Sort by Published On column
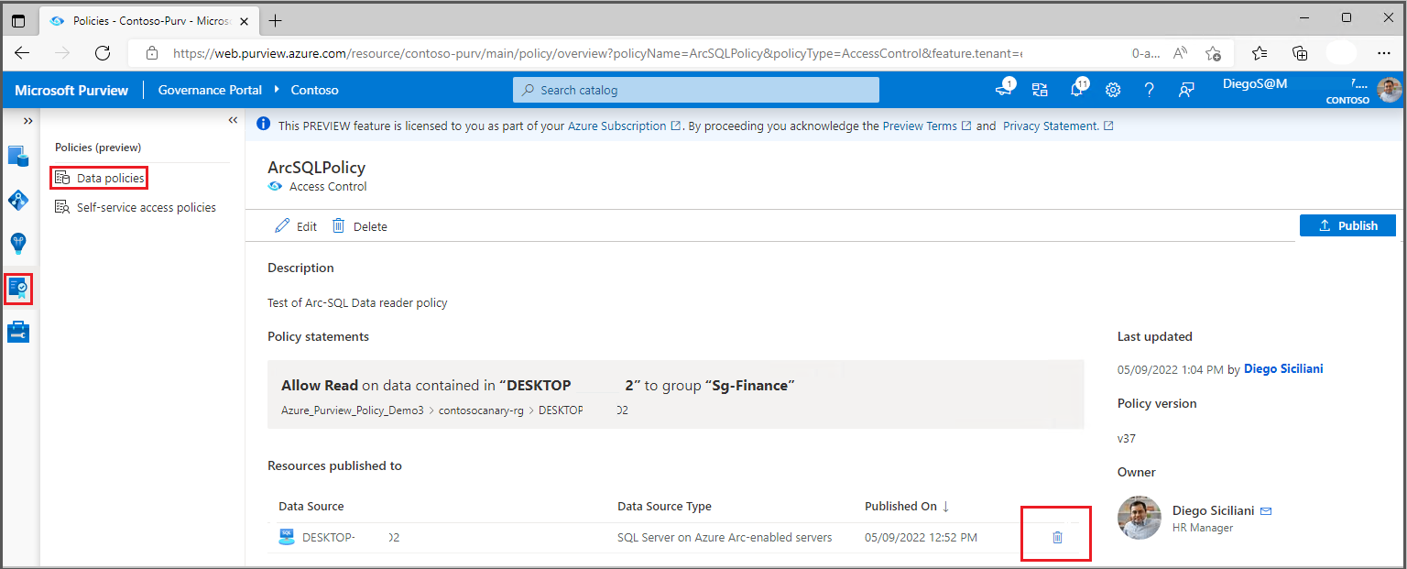 (x=907, y=506)
